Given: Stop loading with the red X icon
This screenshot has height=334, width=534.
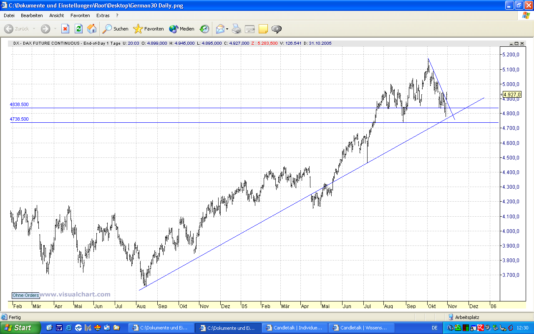Looking at the screenshot, I should [x=65, y=29].
